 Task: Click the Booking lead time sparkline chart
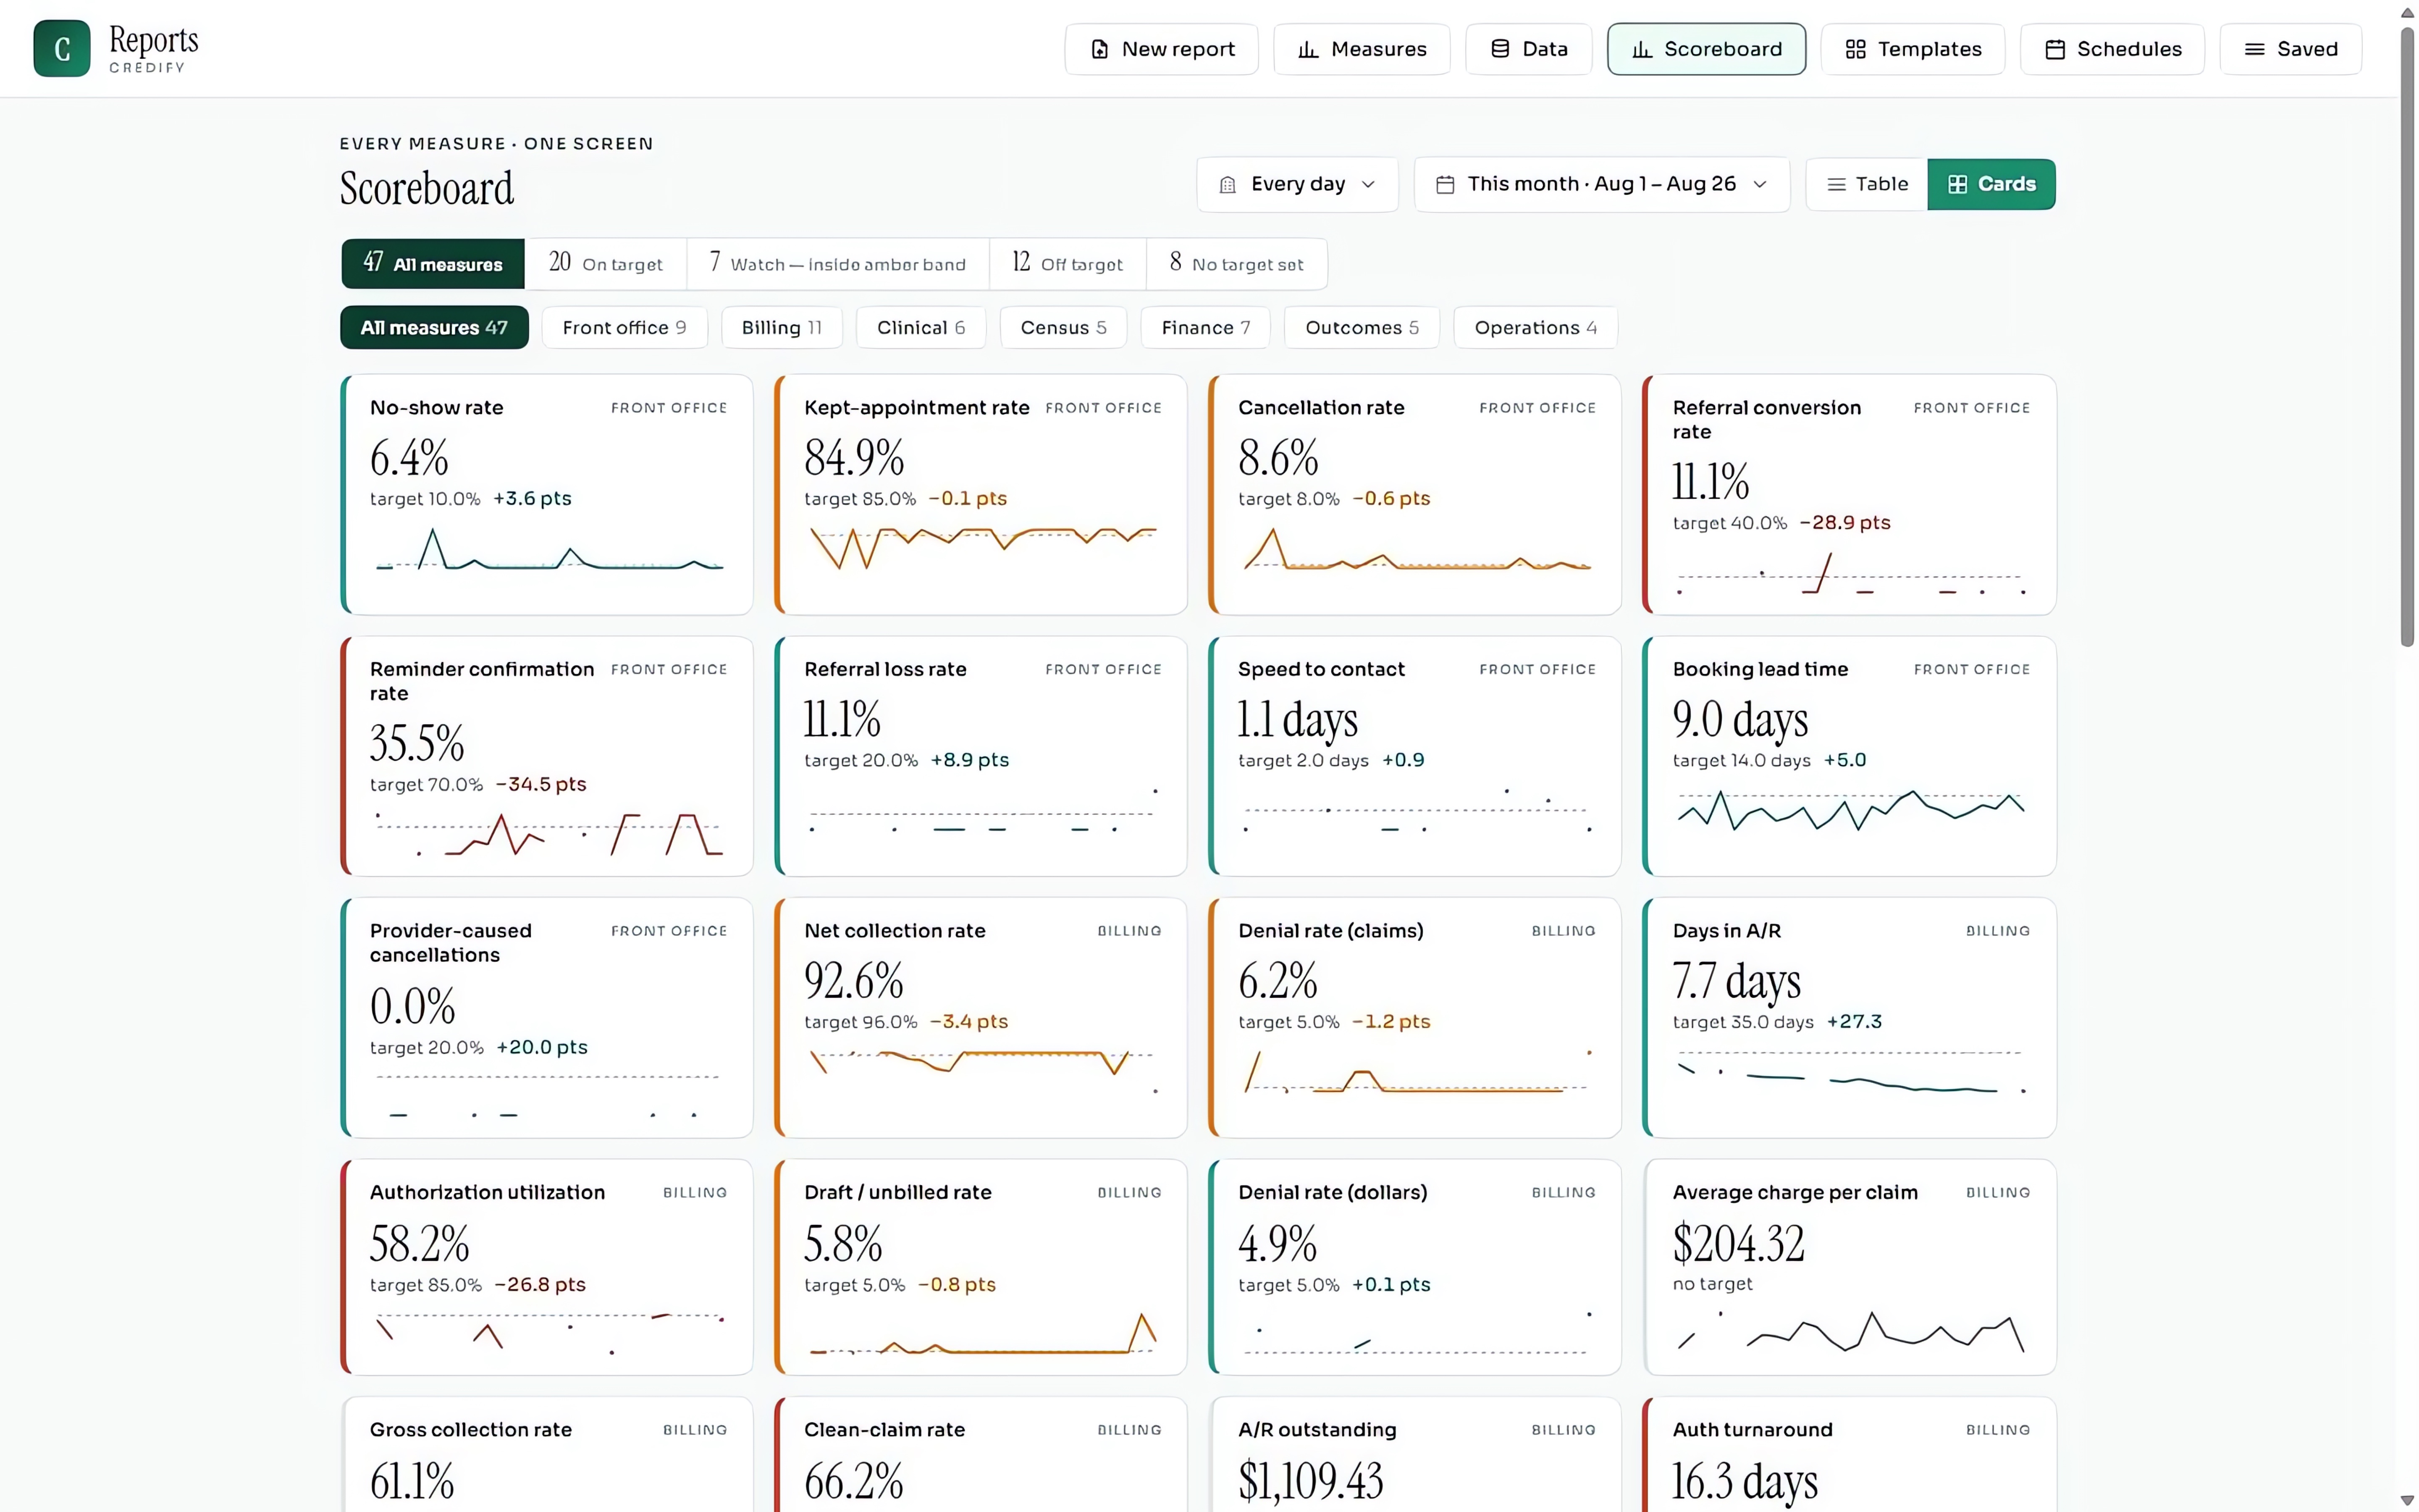[x=1850, y=810]
